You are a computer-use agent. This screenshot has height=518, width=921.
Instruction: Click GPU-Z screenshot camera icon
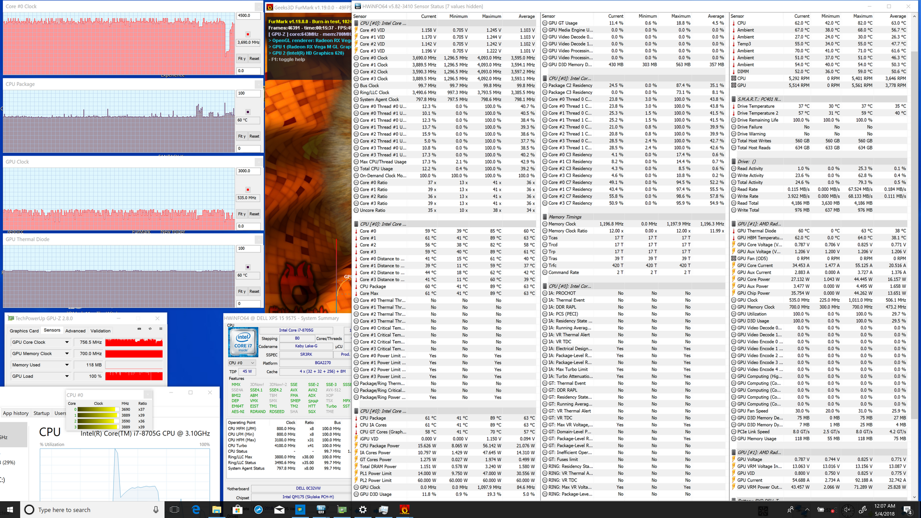point(139,329)
